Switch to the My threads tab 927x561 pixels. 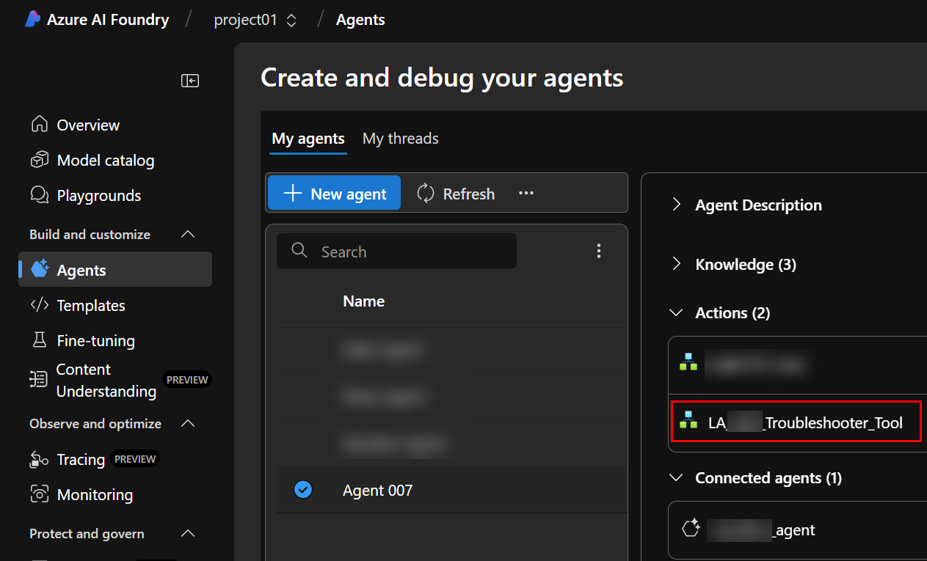(400, 139)
